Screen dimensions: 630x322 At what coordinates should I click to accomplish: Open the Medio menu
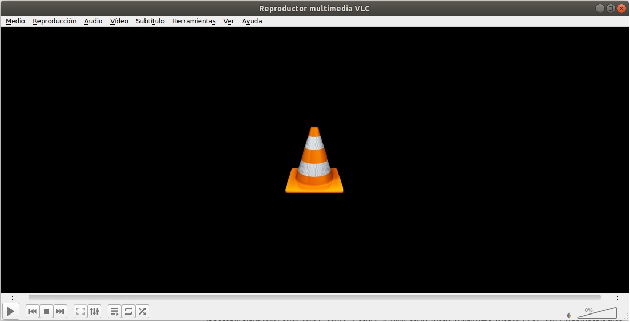tap(15, 21)
